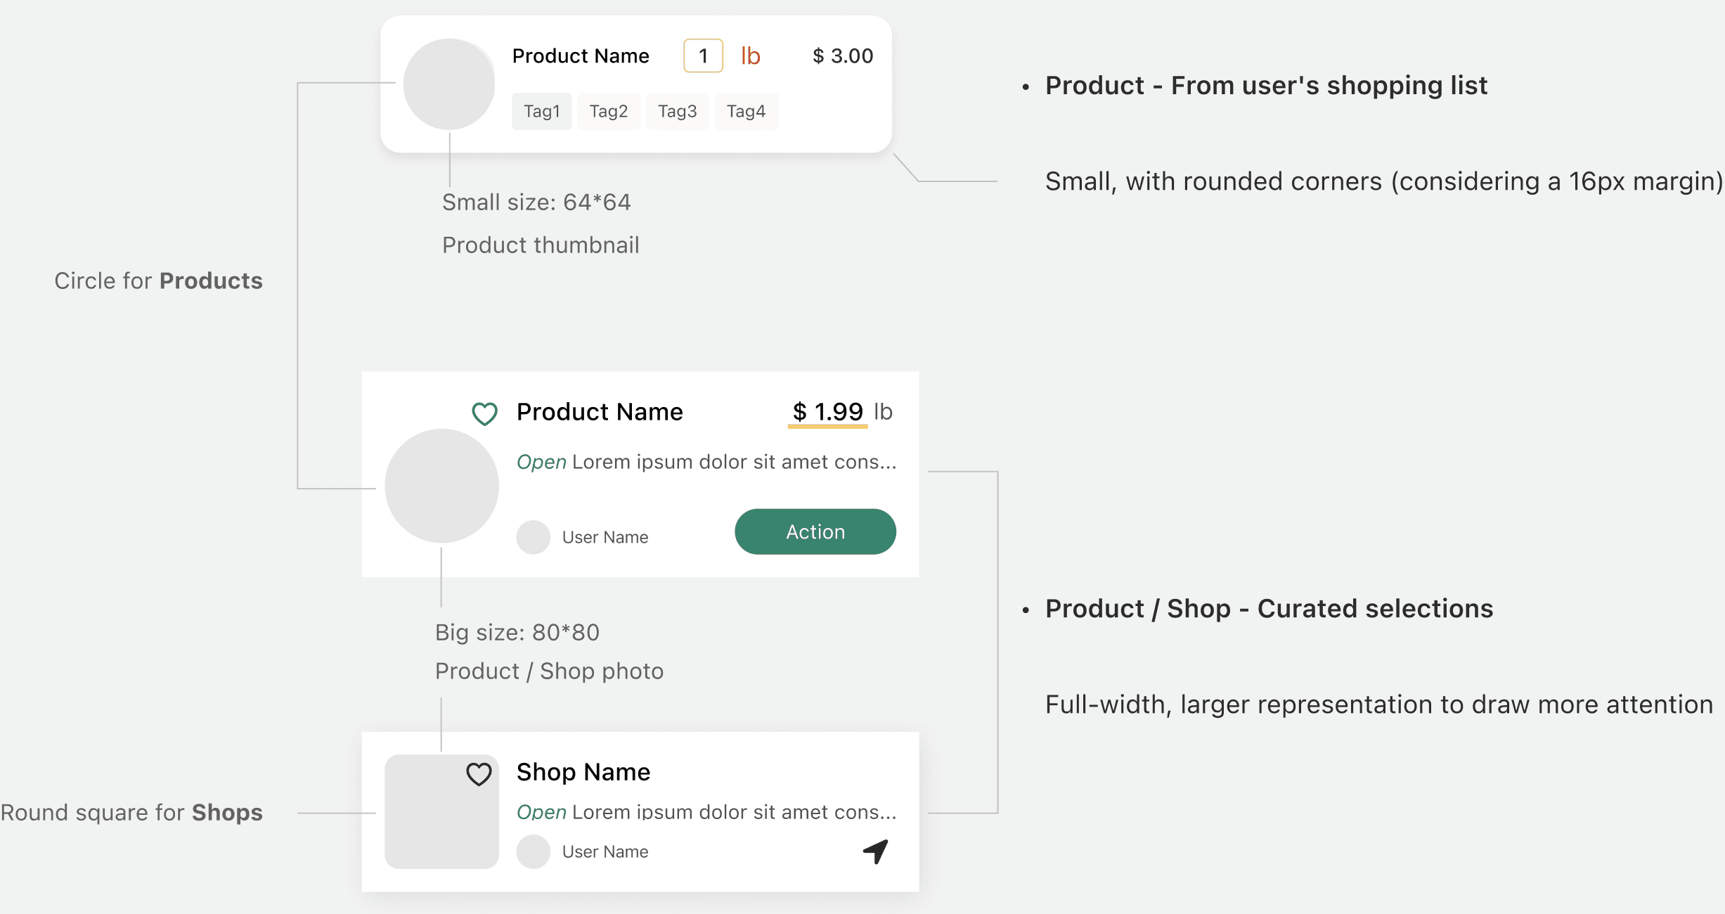Select the Tag3 chip
Screen dimensions: 1725x914
677,111
